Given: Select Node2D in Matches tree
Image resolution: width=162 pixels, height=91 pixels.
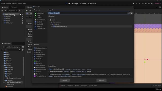Looking at the screenshot, I should [57, 24].
